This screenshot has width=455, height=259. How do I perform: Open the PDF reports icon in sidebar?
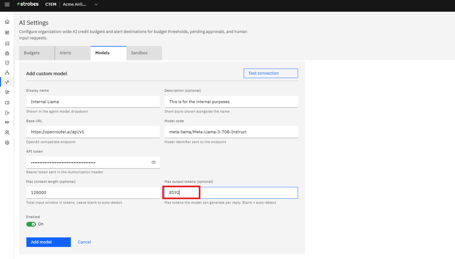tap(7, 122)
